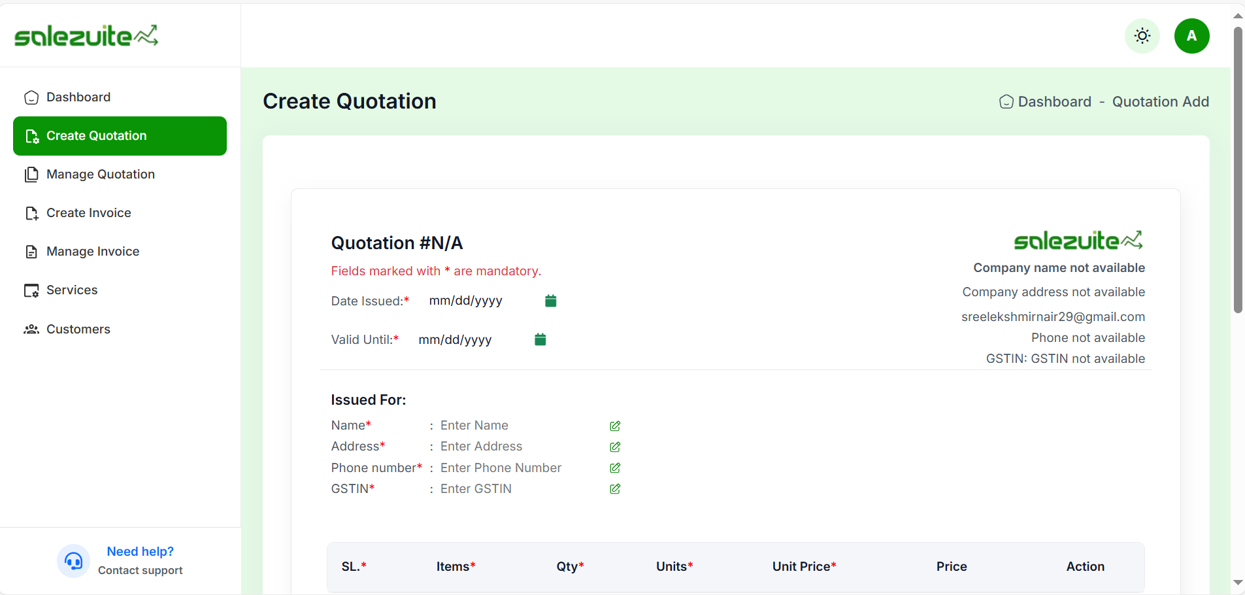This screenshot has height=595, width=1245.
Task: Click the page vertical scrollbar
Action: [1237, 170]
